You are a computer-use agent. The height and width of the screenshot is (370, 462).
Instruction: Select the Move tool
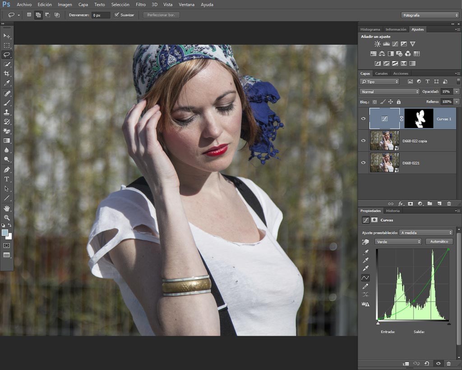(x=7, y=36)
